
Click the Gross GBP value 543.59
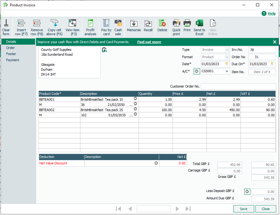(x=264, y=178)
